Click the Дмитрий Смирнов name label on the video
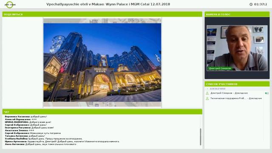Image resolution: width=272 pixels, height=153 pixels. pos(220,68)
